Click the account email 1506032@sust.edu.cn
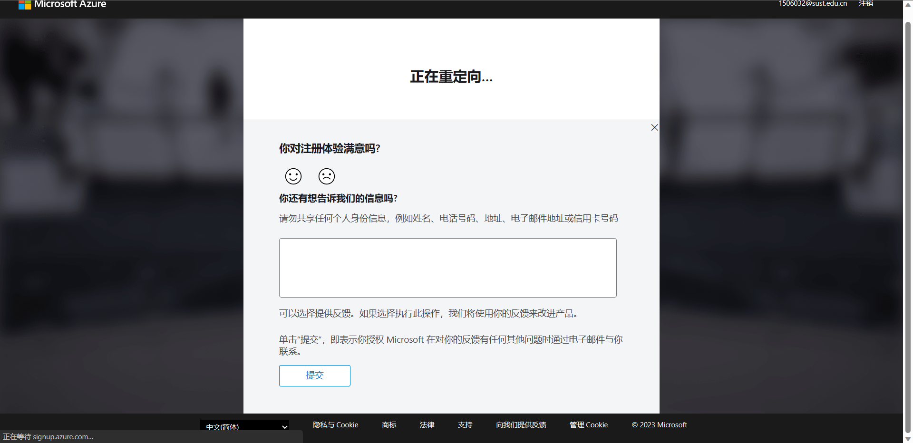The width and height of the screenshot is (913, 443). pos(813,4)
